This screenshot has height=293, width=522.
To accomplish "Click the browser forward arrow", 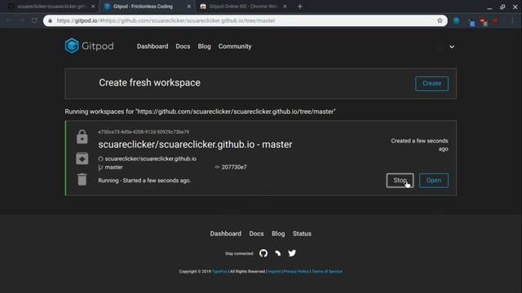I will tap(22, 20).
